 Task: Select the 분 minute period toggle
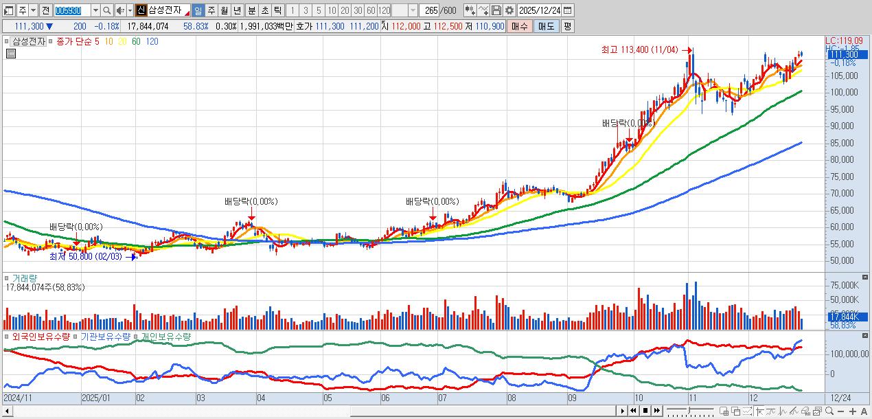pos(251,10)
